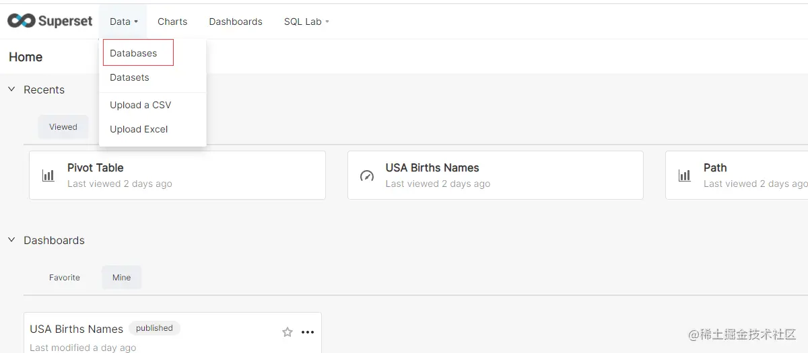Screen dimensions: 808x353
Task: Switch to the Viewed tab
Action: (x=63, y=127)
